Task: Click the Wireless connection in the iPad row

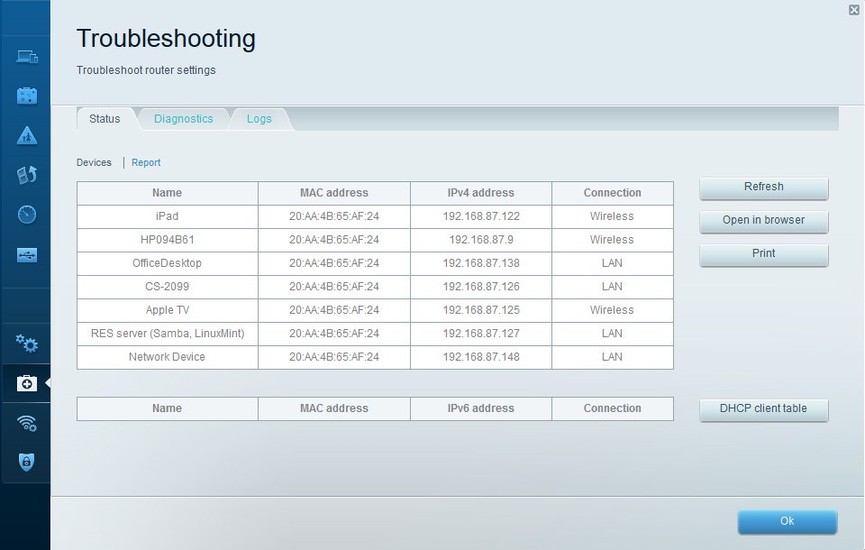Action: pyautogui.click(x=612, y=216)
